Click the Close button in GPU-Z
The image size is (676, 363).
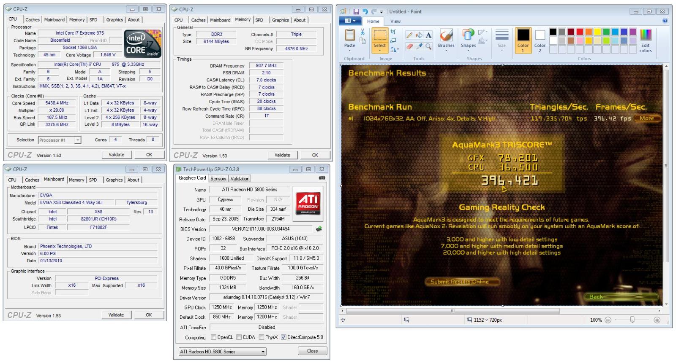tap(313, 351)
